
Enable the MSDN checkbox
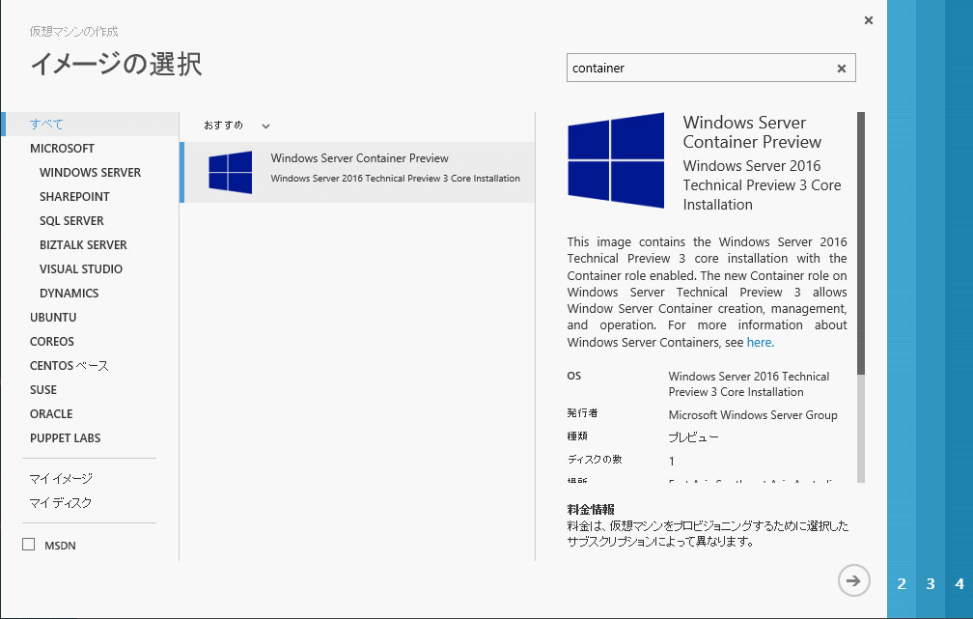click(x=29, y=545)
